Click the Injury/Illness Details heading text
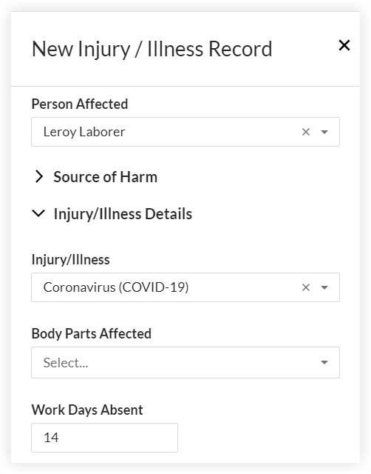371x474 pixels. pyautogui.click(x=123, y=214)
